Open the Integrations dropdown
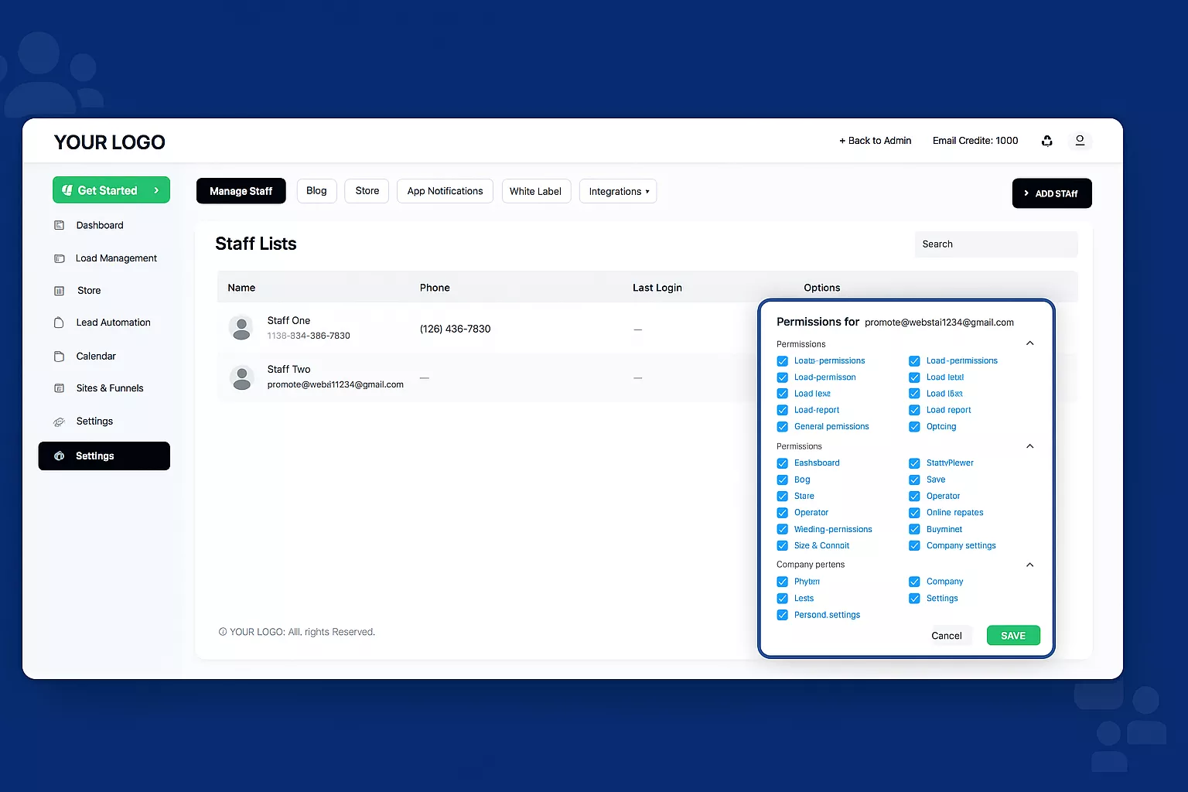 618,191
